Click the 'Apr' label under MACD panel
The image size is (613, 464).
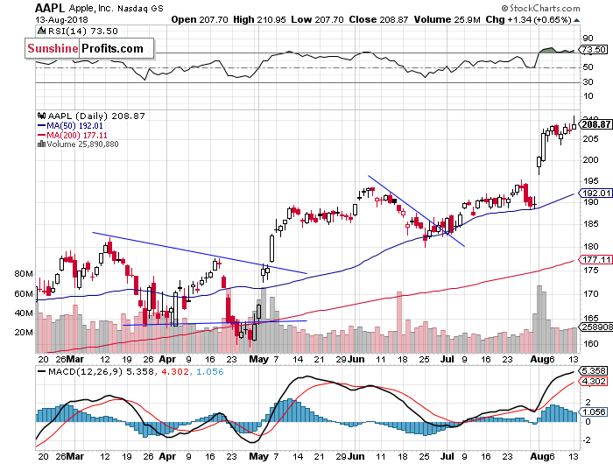coord(167,456)
